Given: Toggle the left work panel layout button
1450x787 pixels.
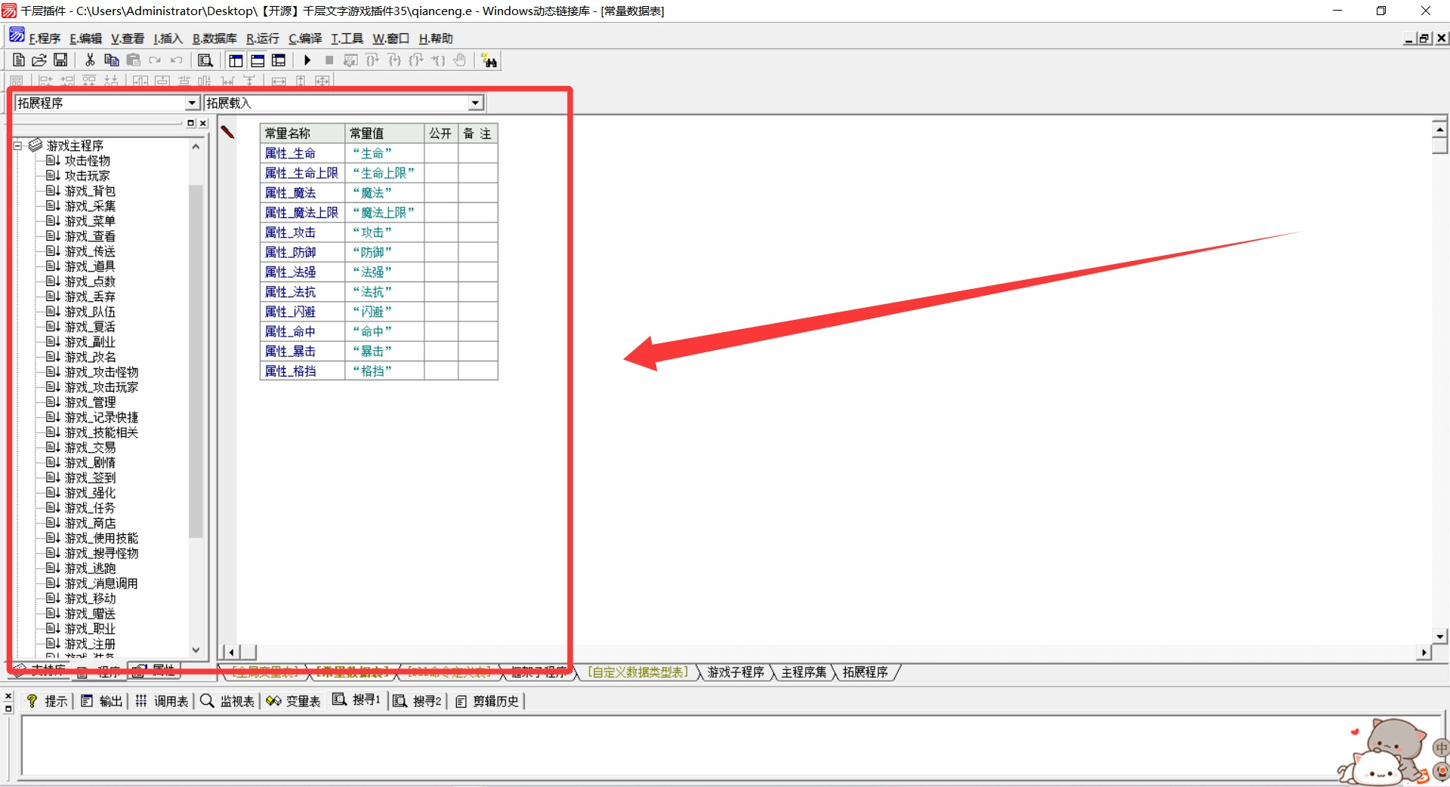Looking at the screenshot, I should (x=236, y=60).
